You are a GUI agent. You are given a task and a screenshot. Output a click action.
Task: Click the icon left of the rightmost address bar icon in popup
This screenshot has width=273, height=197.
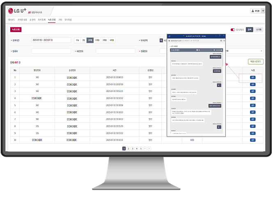pos(221,41)
